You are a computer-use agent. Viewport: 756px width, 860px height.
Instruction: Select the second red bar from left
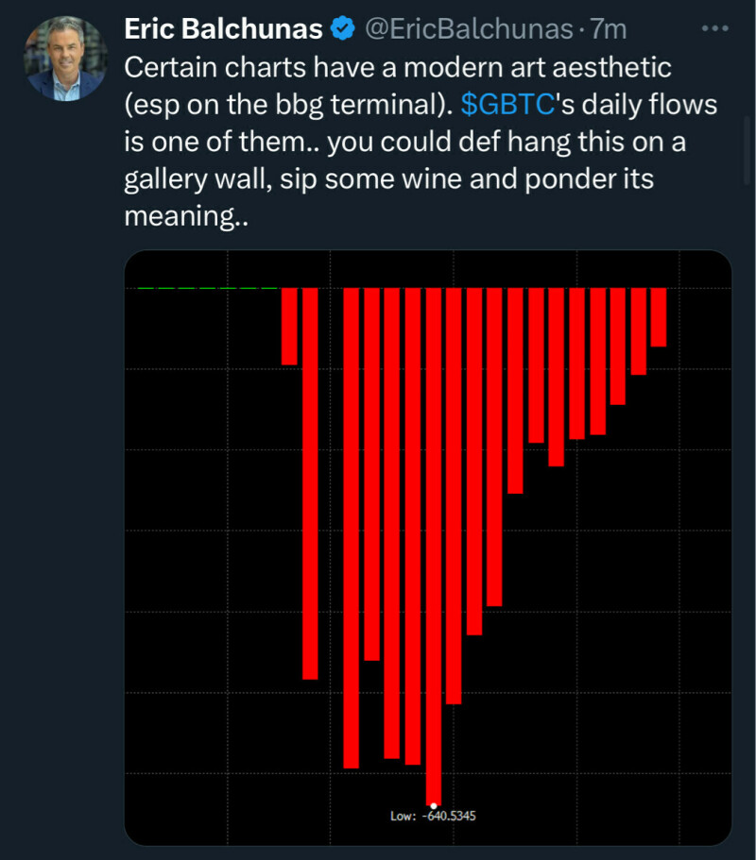(310, 481)
